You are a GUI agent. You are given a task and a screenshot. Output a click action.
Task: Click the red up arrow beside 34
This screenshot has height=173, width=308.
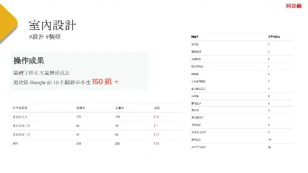tap(155, 117)
